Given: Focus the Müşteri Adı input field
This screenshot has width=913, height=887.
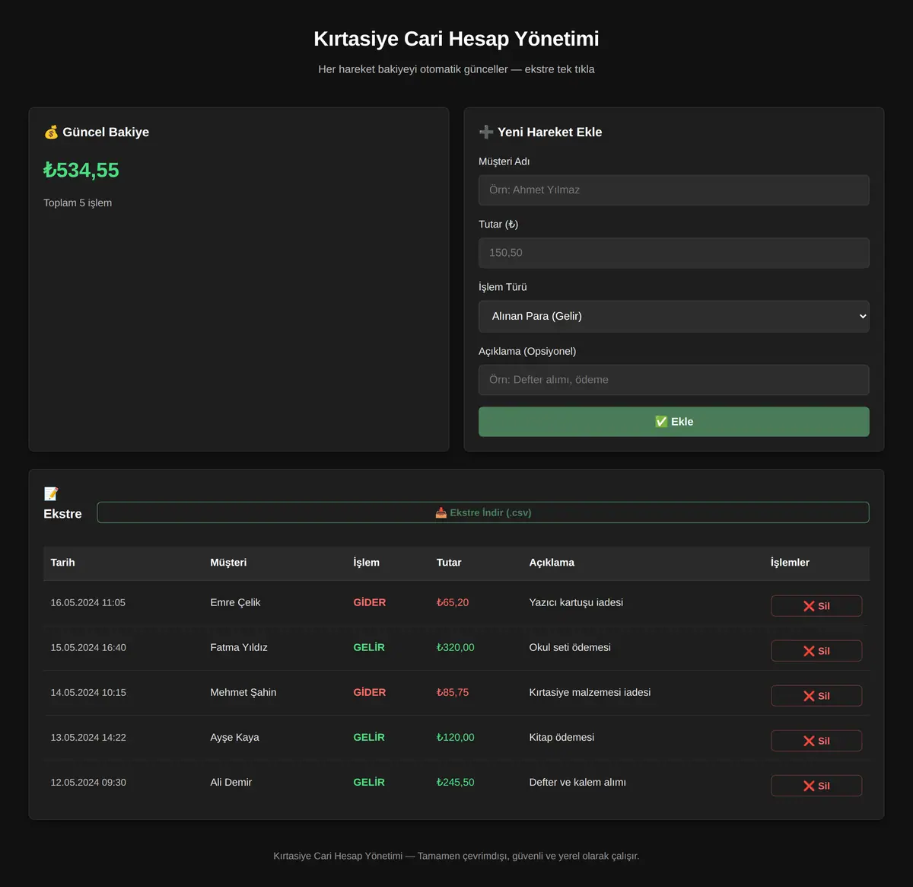Looking at the screenshot, I should pyautogui.click(x=674, y=190).
